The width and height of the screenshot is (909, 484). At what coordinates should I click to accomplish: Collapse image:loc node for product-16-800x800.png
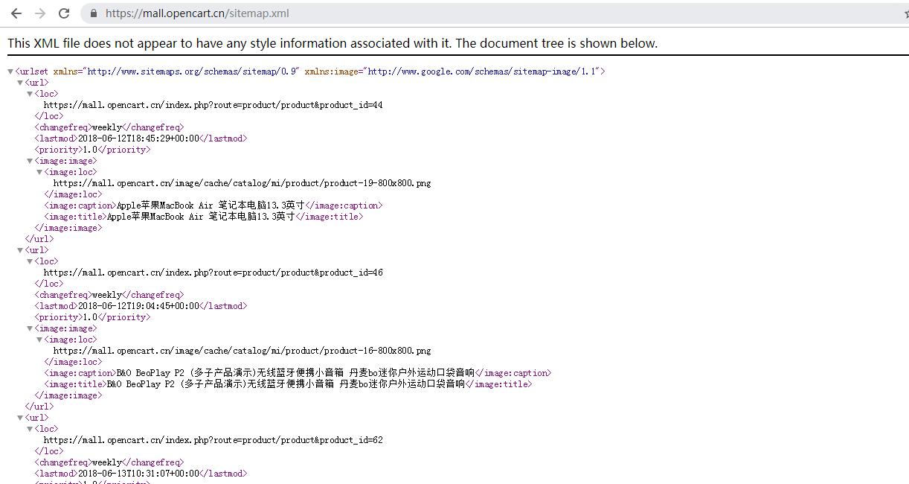pyautogui.click(x=39, y=340)
